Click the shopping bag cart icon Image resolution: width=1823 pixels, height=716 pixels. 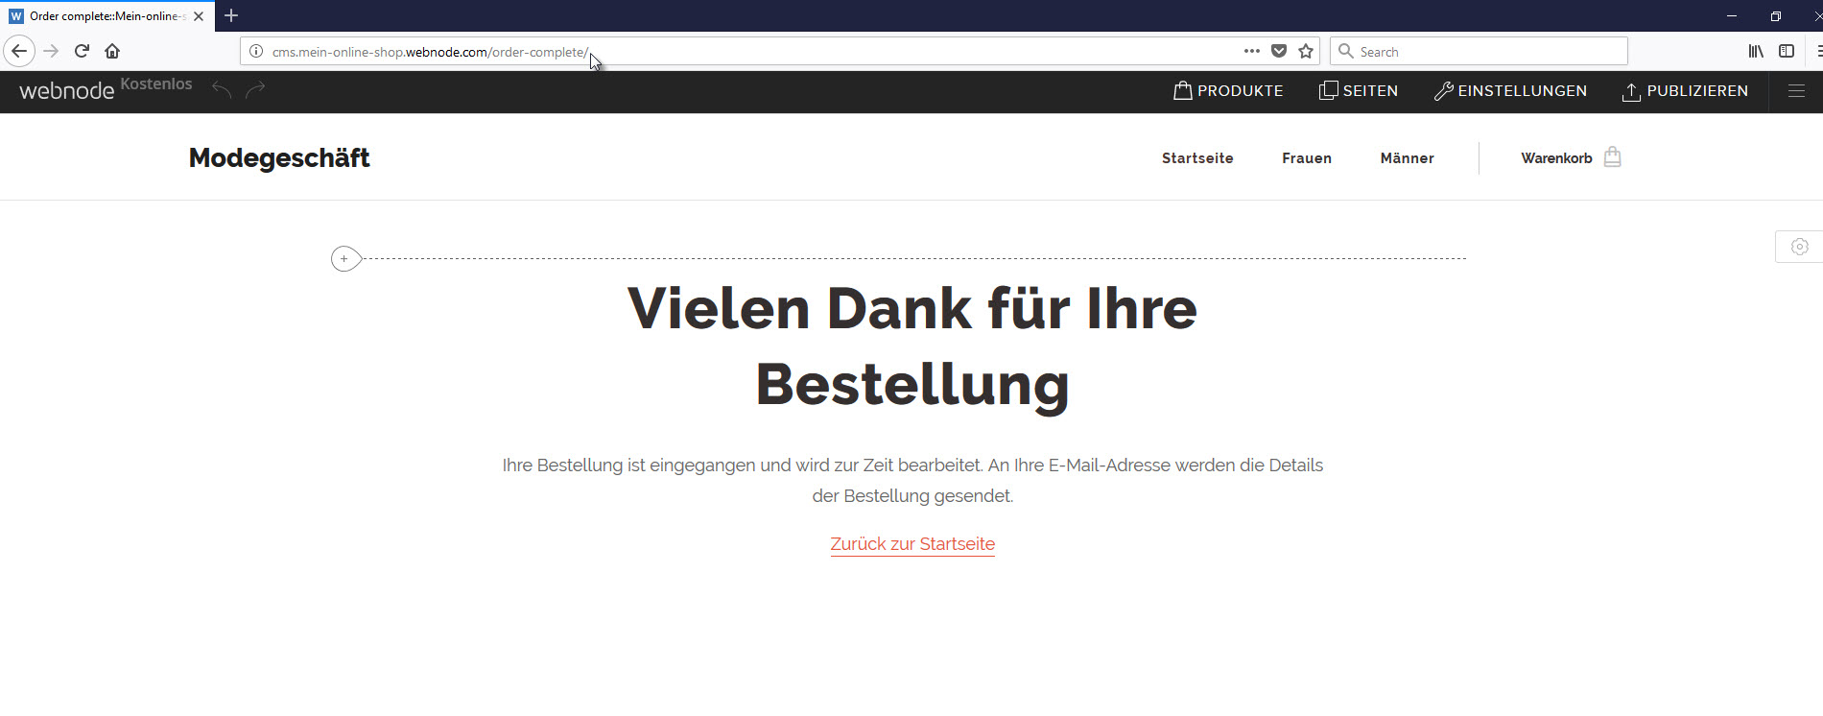click(x=1613, y=157)
